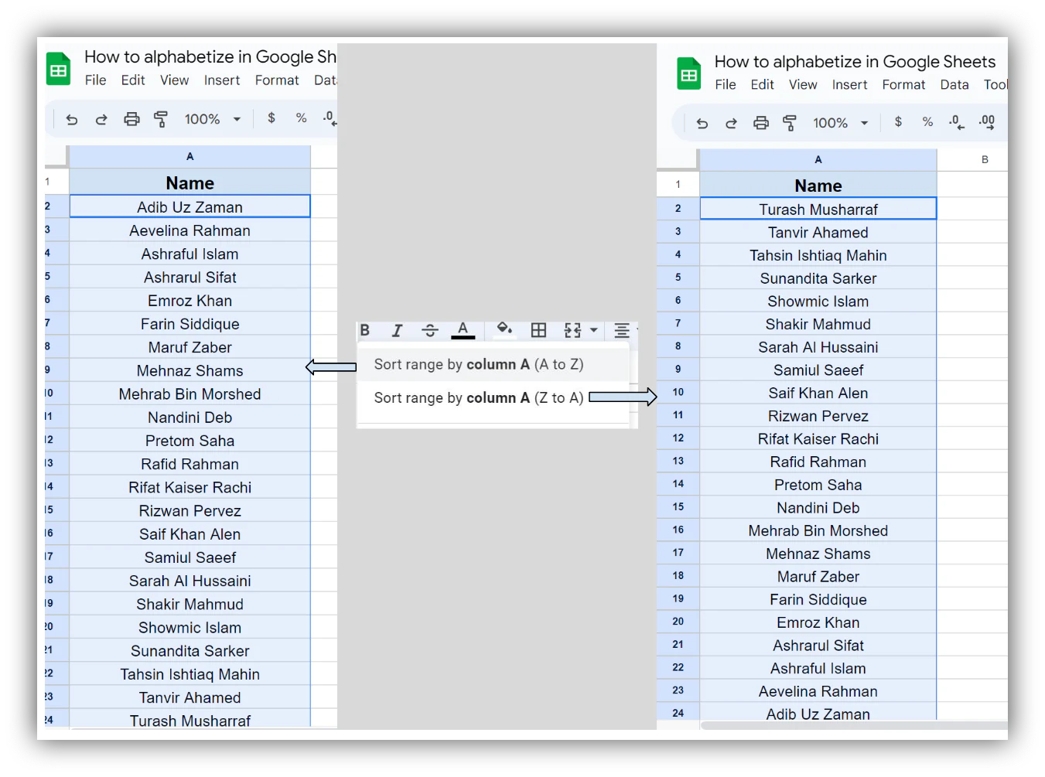The image size is (1045, 777).
Task: Open Edit menu in left window
Action: (133, 80)
